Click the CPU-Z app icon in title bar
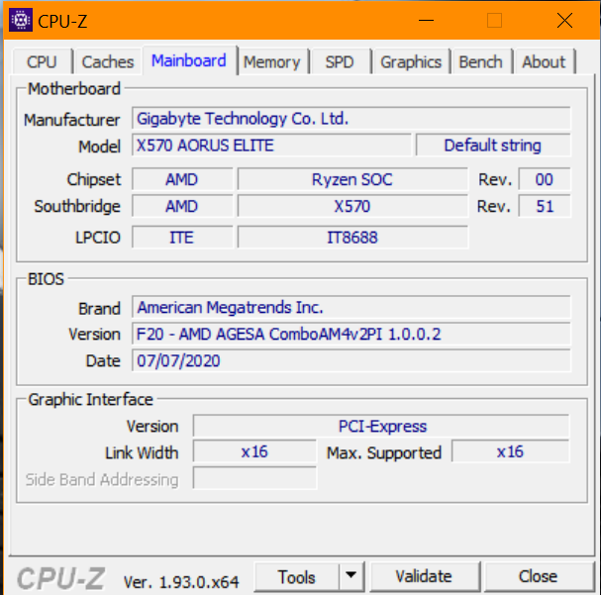The width and height of the screenshot is (601, 595). pyautogui.click(x=21, y=21)
